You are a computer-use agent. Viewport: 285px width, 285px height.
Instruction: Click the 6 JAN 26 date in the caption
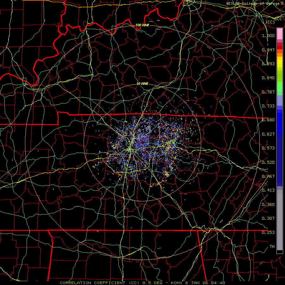tap(197, 283)
